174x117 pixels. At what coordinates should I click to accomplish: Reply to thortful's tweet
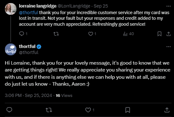pos(9,110)
